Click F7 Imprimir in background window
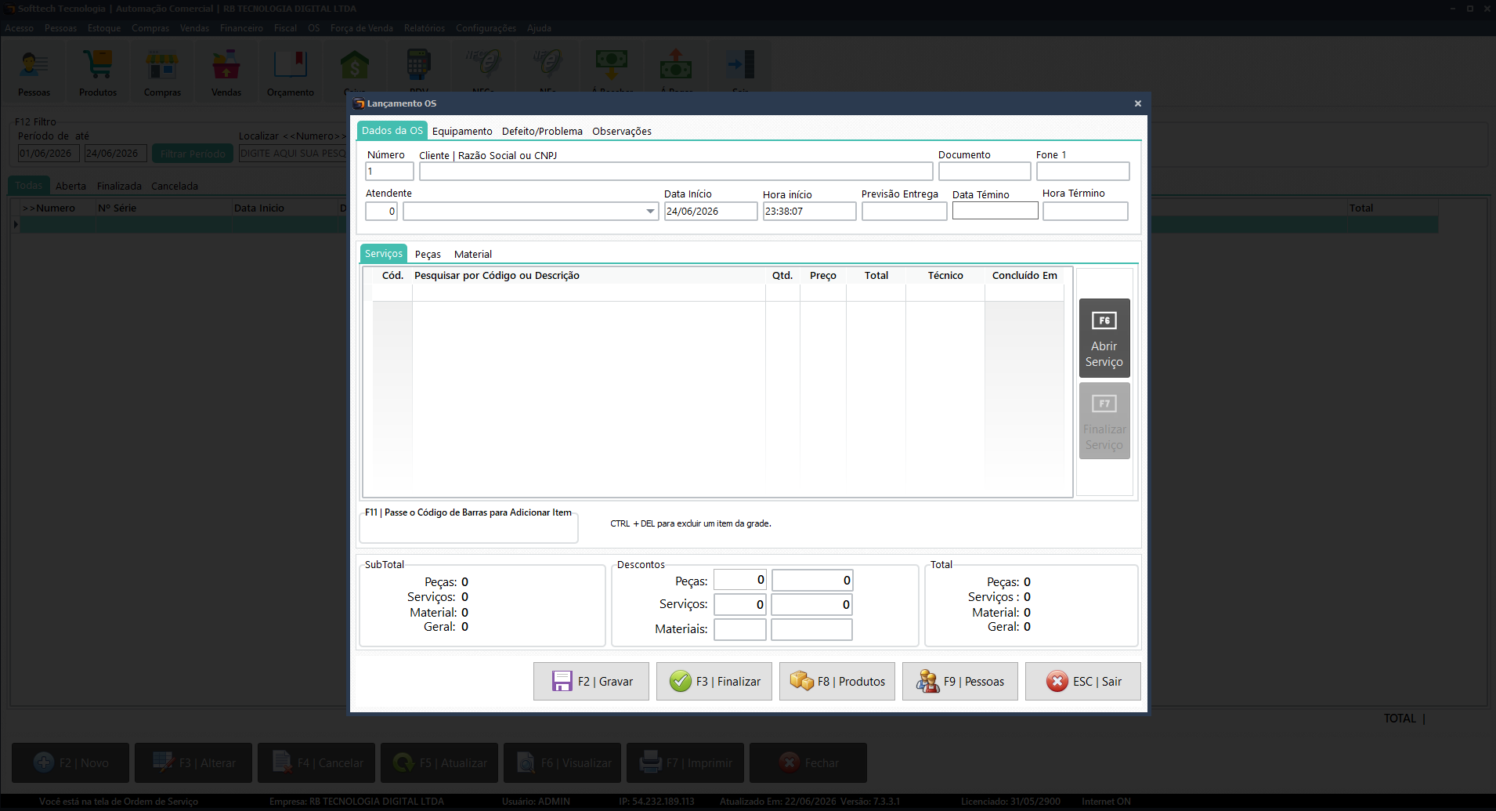Image resolution: width=1496 pixels, height=811 pixels. click(x=685, y=762)
